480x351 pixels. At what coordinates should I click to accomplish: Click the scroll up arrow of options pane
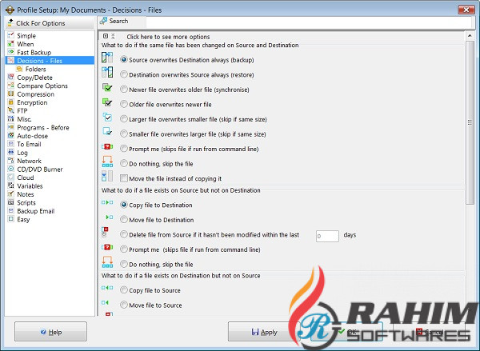click(x=470, y=36)
